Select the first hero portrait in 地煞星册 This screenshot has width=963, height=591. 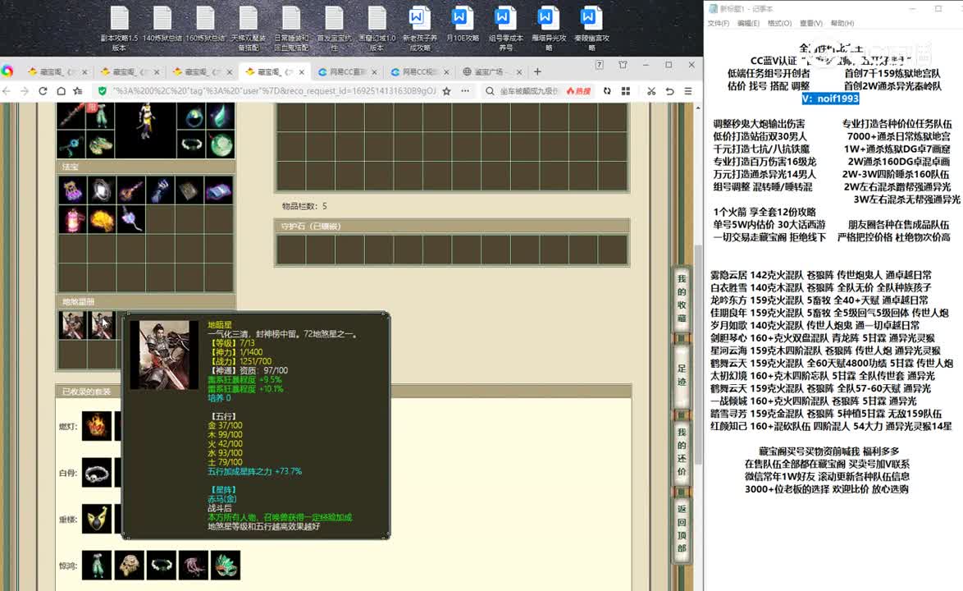point(72,325)
